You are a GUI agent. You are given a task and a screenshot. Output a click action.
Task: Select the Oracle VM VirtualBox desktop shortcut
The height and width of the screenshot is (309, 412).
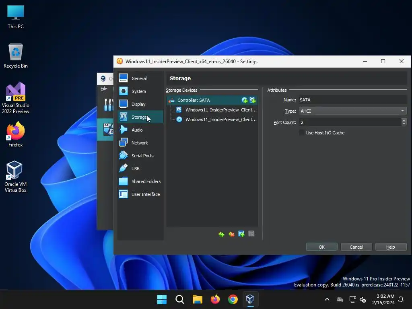[x=16, y=177]
